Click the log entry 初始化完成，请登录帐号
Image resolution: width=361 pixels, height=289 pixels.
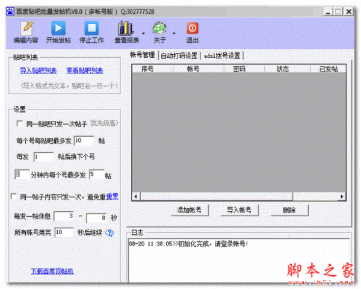click(189, 244)
